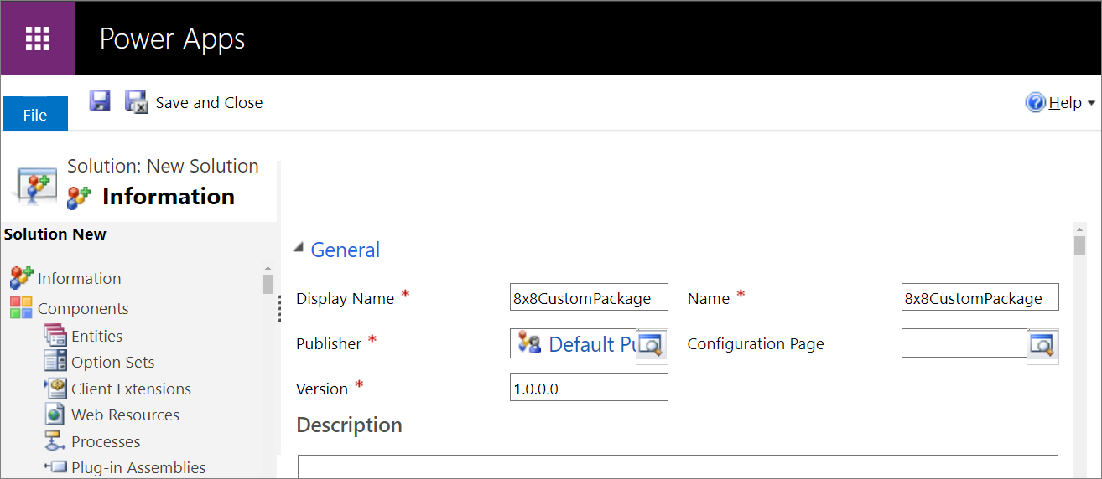Viewport: 1102px width, 479px height.
Task: Click the Web Resources globe icon
Action: (x=55, y=415)
